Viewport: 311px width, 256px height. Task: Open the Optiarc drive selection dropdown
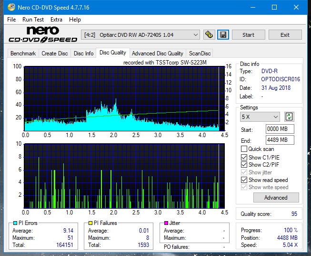[x=140, y=35]
